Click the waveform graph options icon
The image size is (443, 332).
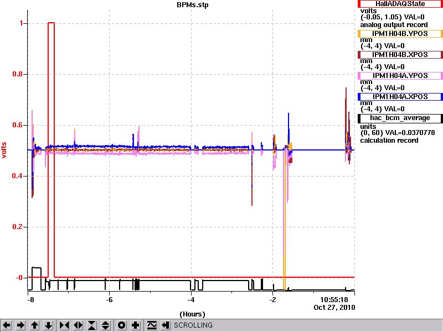pos(152,325)
